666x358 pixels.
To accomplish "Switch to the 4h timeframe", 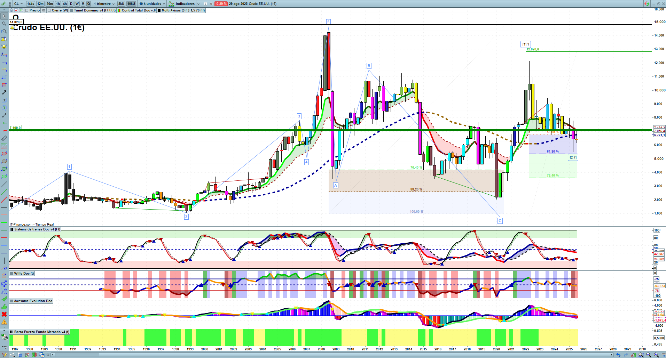I will coord(65,4).
